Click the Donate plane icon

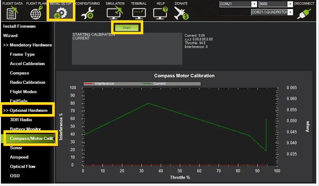pos(181,12)
